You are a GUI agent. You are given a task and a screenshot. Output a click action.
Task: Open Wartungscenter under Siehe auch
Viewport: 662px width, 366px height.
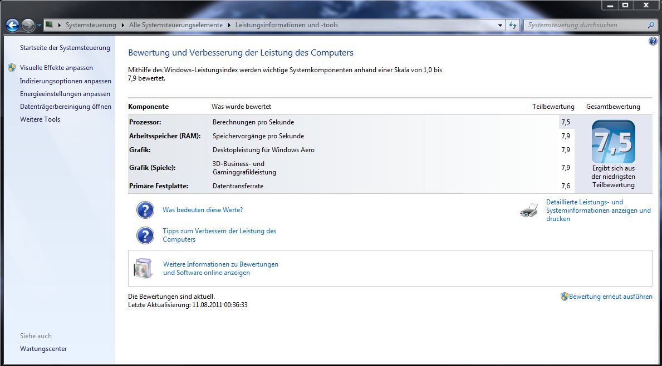click(x=43, y=349)
